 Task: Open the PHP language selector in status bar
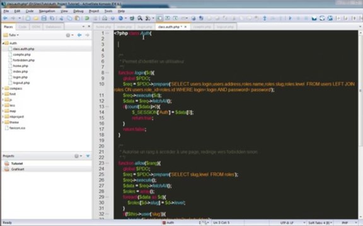pos(347,223)
